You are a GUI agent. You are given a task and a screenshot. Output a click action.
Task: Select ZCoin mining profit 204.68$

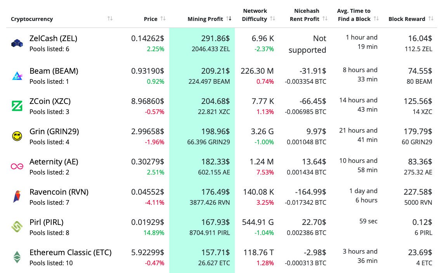click(215, 101)
